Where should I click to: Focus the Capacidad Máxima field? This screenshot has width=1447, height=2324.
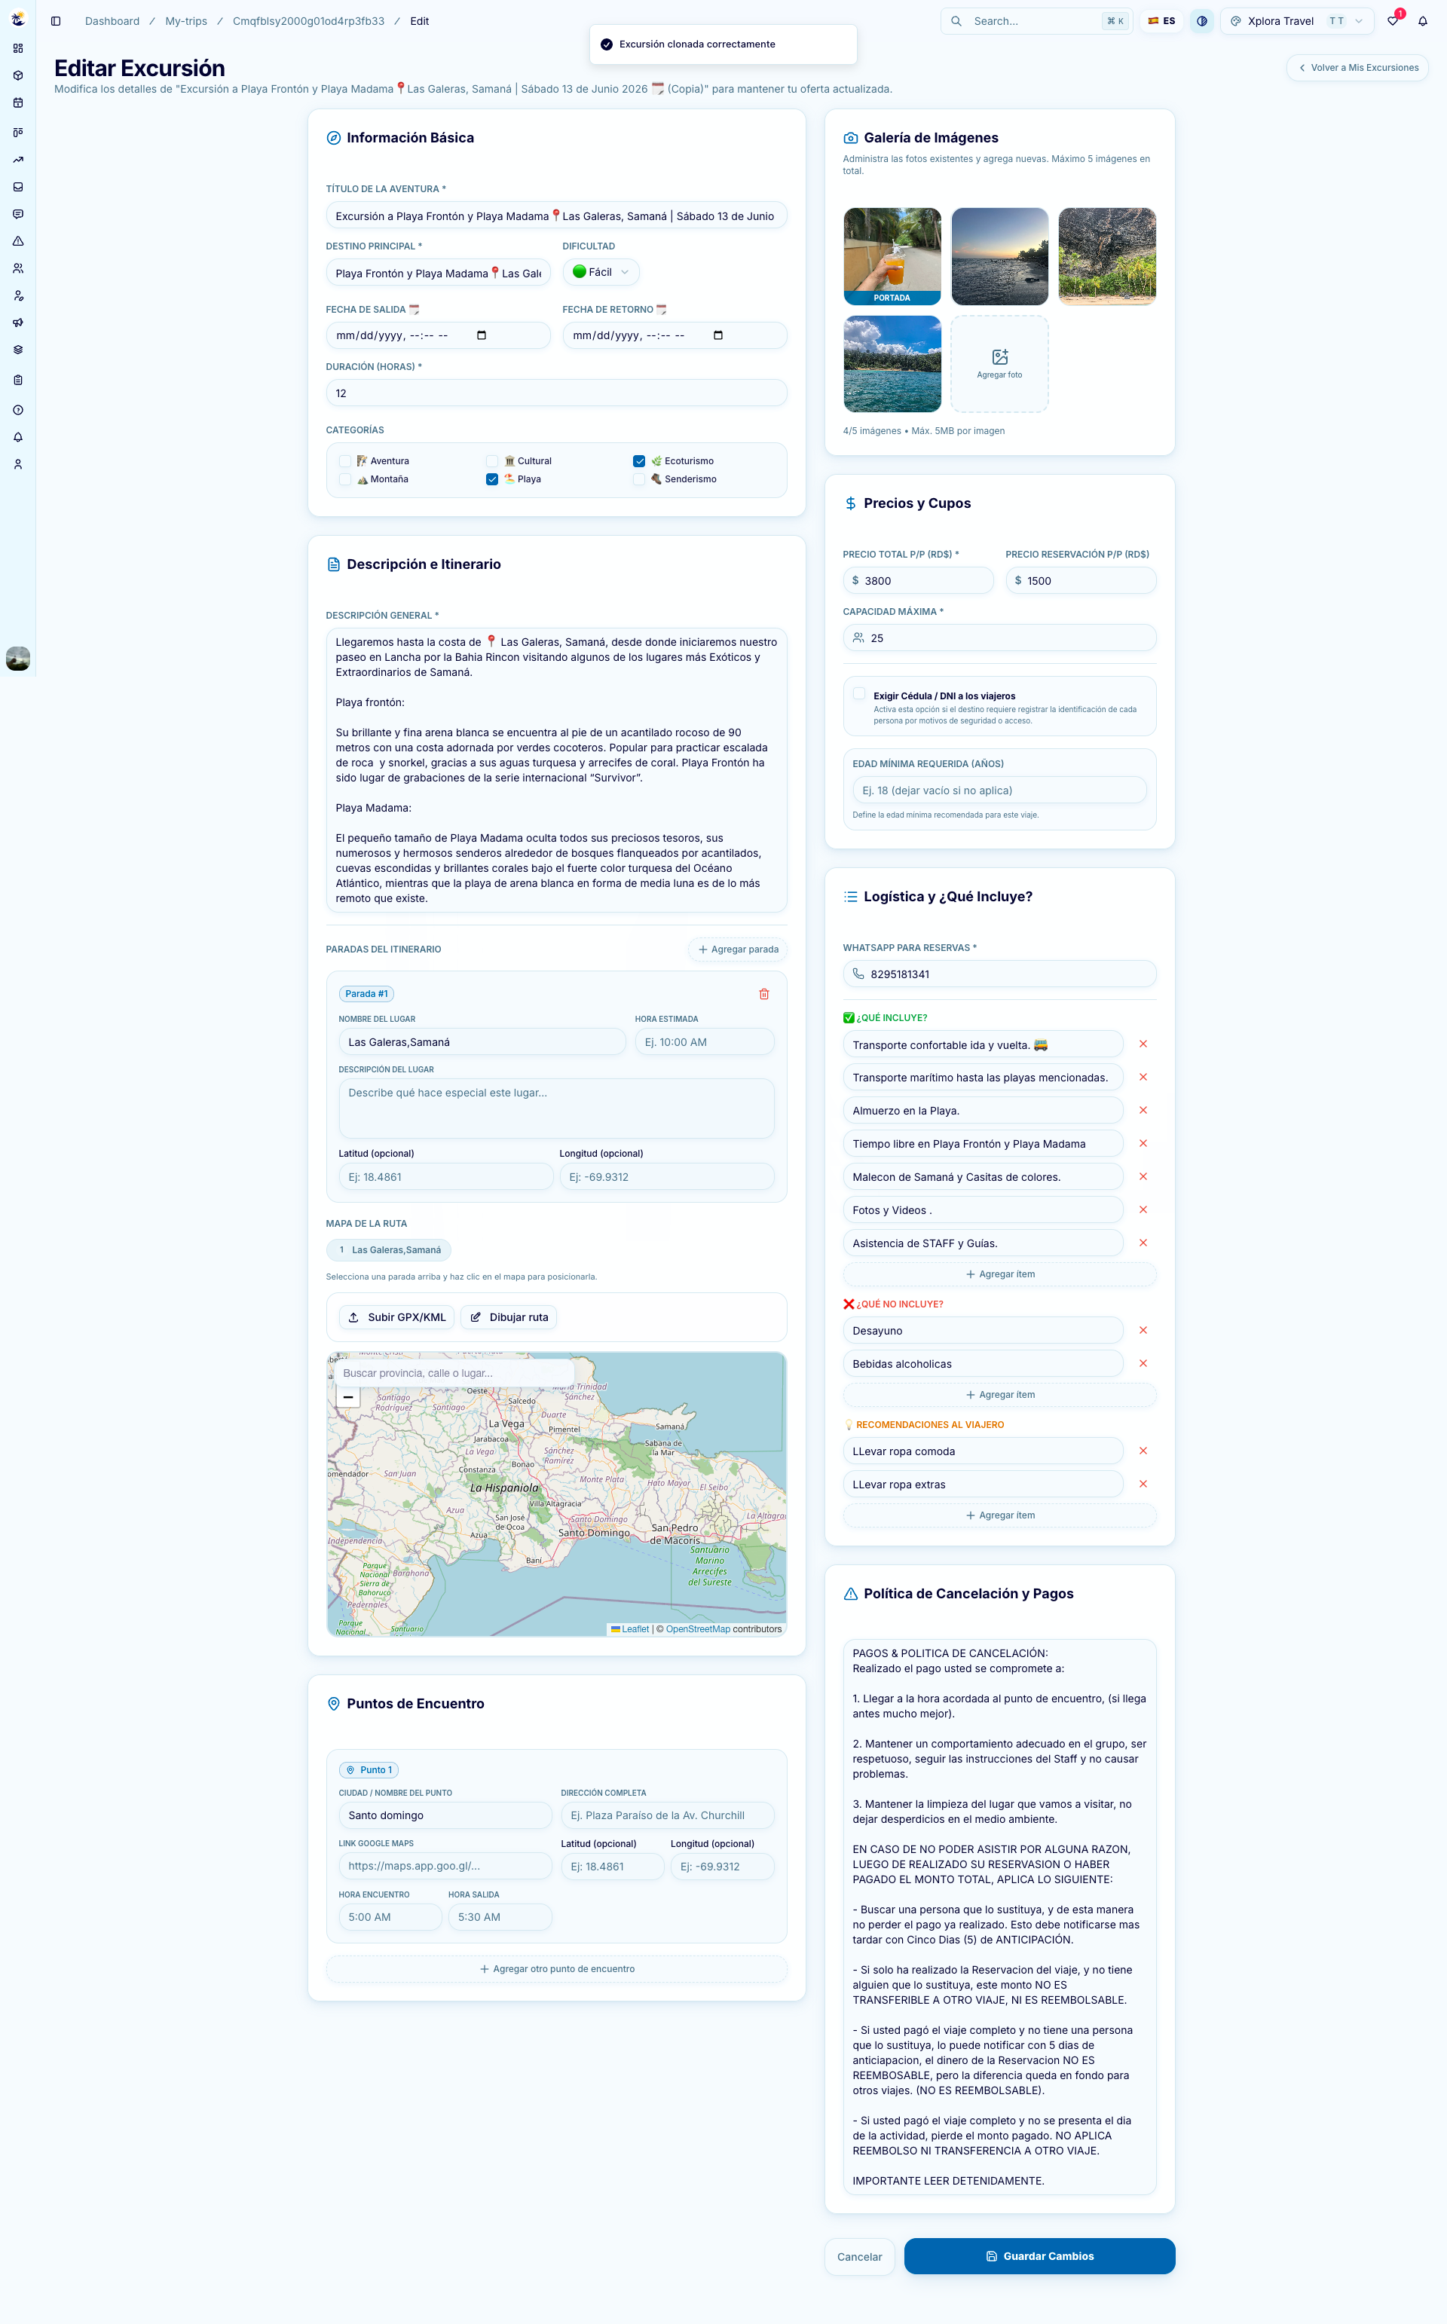click(x=1000, y=638)
